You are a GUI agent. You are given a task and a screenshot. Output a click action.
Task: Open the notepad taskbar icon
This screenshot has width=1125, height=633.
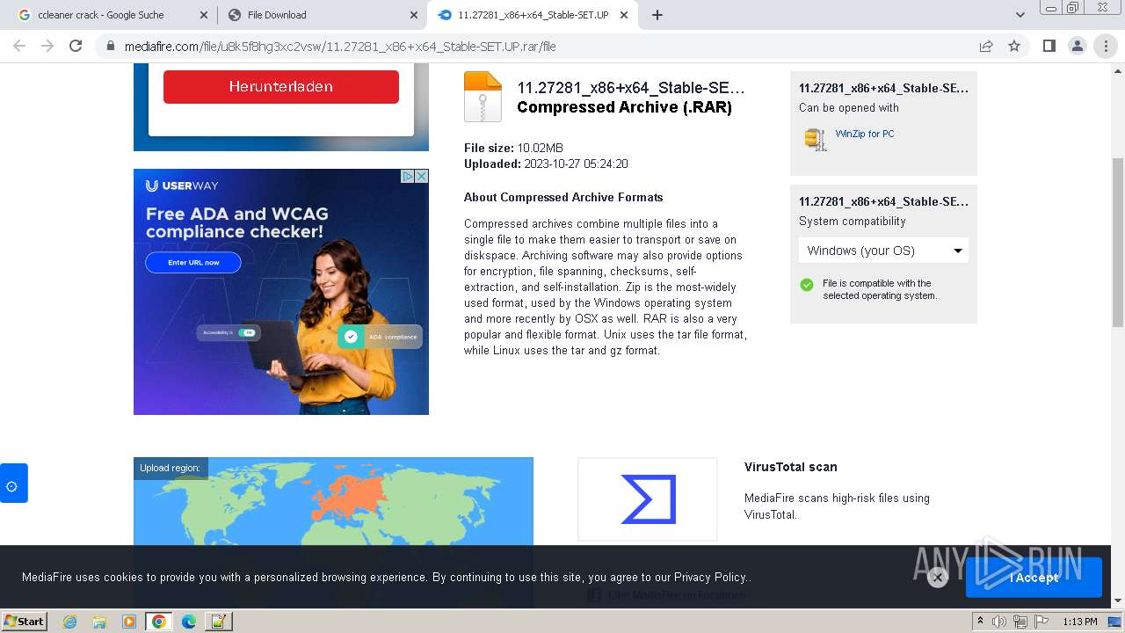tap(218, 622)
